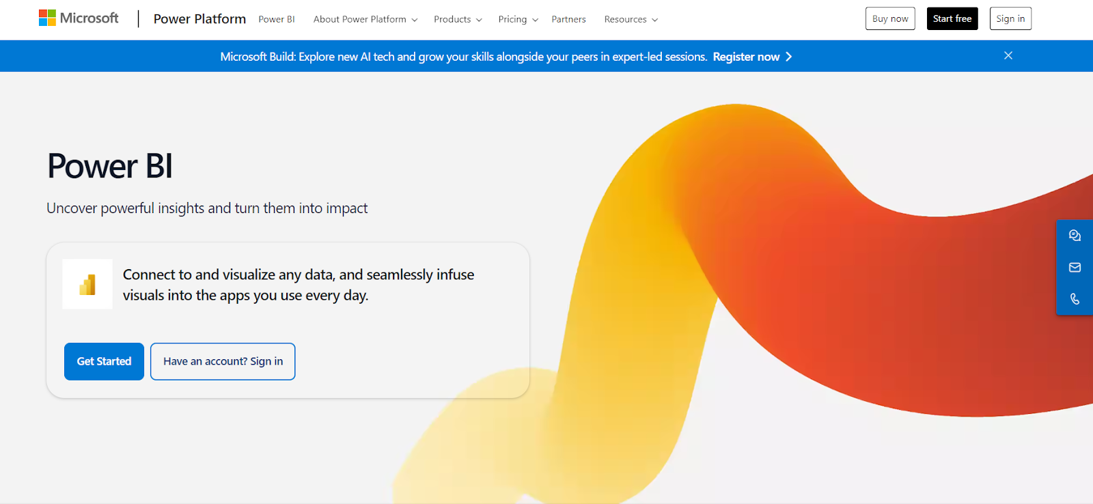Expand the About Power Platform dropdown
The image size is (1093, 504).
click(365, 19)
